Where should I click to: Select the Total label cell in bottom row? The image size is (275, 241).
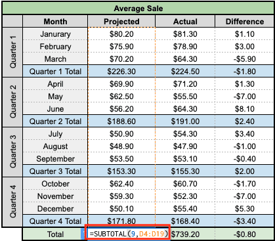pyautogui.click(x=55, y=234)
